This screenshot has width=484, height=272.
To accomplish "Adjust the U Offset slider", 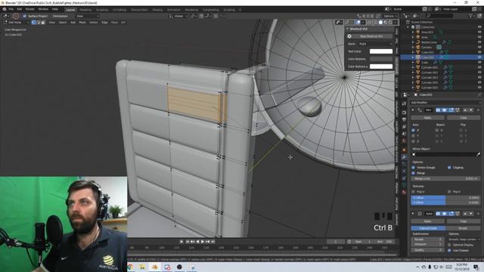I will (x=445, y=198).
